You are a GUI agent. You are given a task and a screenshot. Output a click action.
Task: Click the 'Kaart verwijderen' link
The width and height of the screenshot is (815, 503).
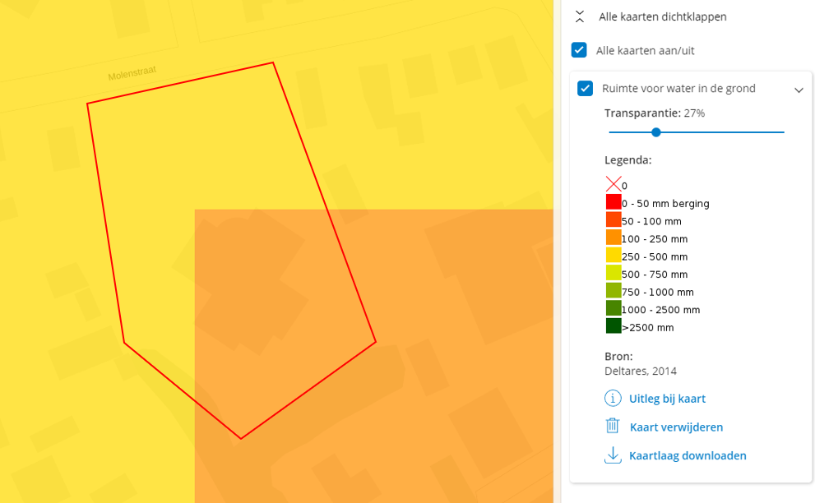pyautogui.click(x=676, y=427)
